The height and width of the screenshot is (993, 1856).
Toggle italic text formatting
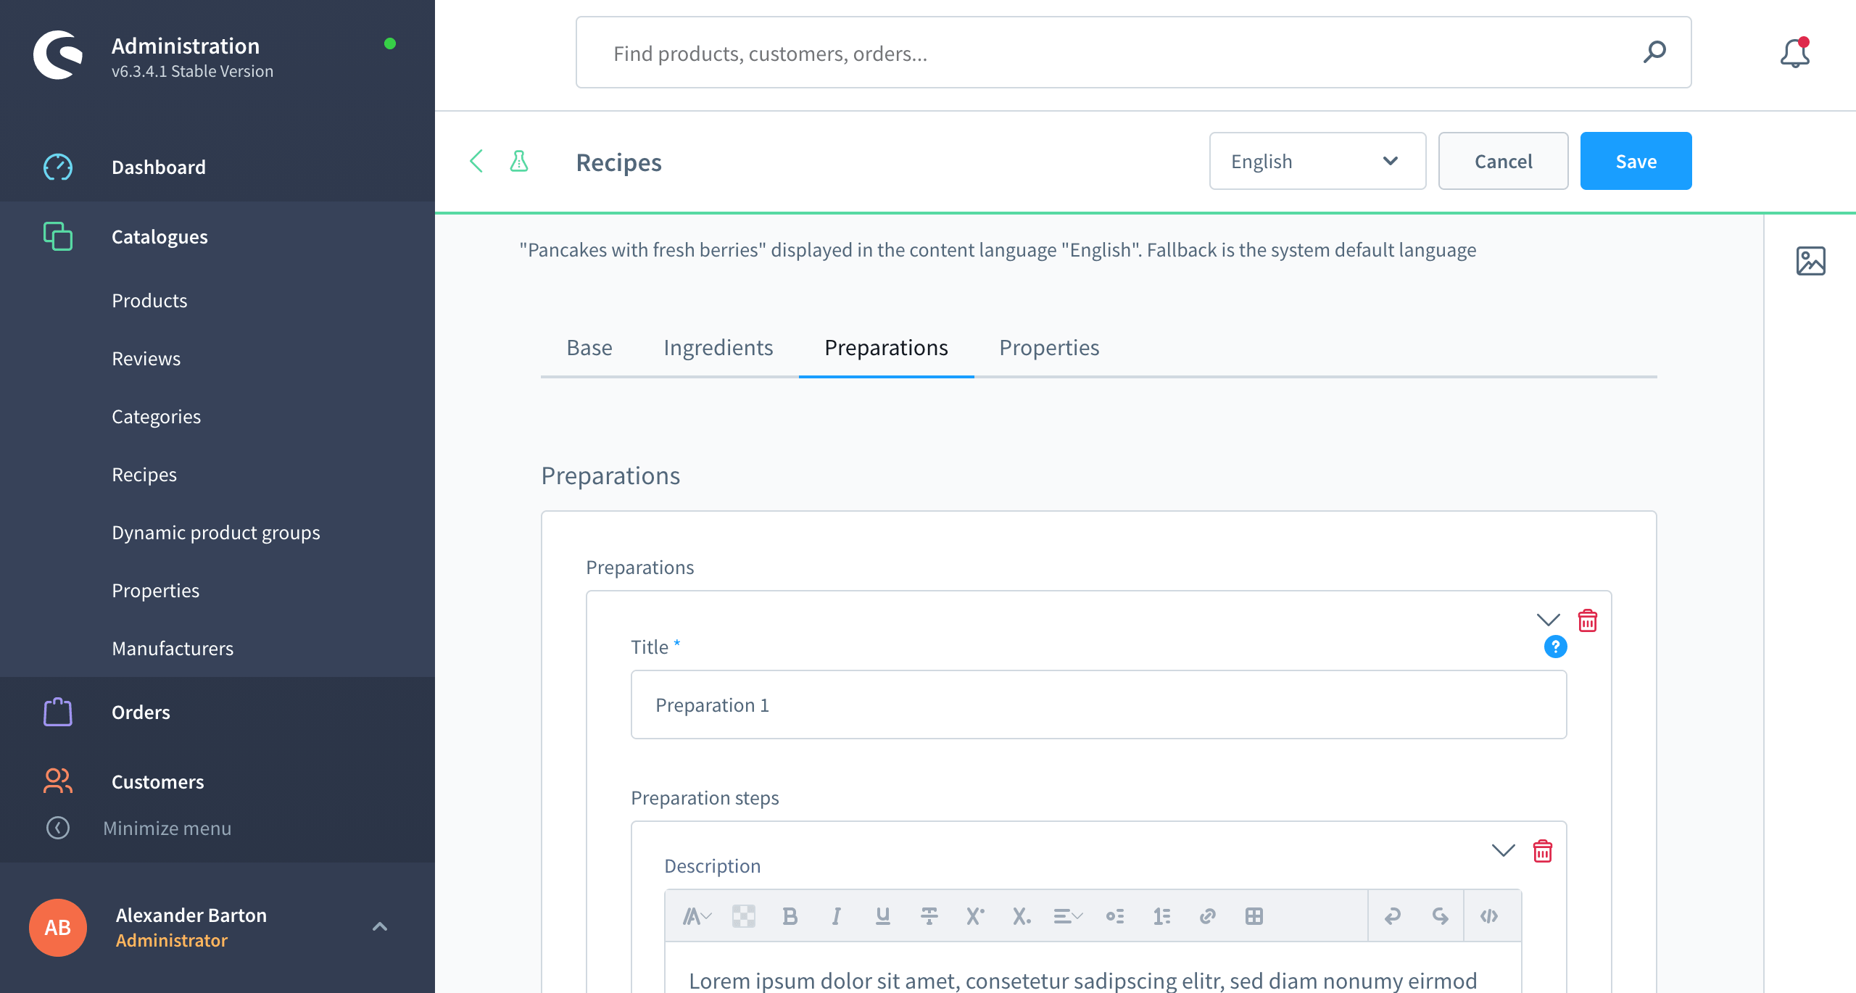[x=836, y=916]
